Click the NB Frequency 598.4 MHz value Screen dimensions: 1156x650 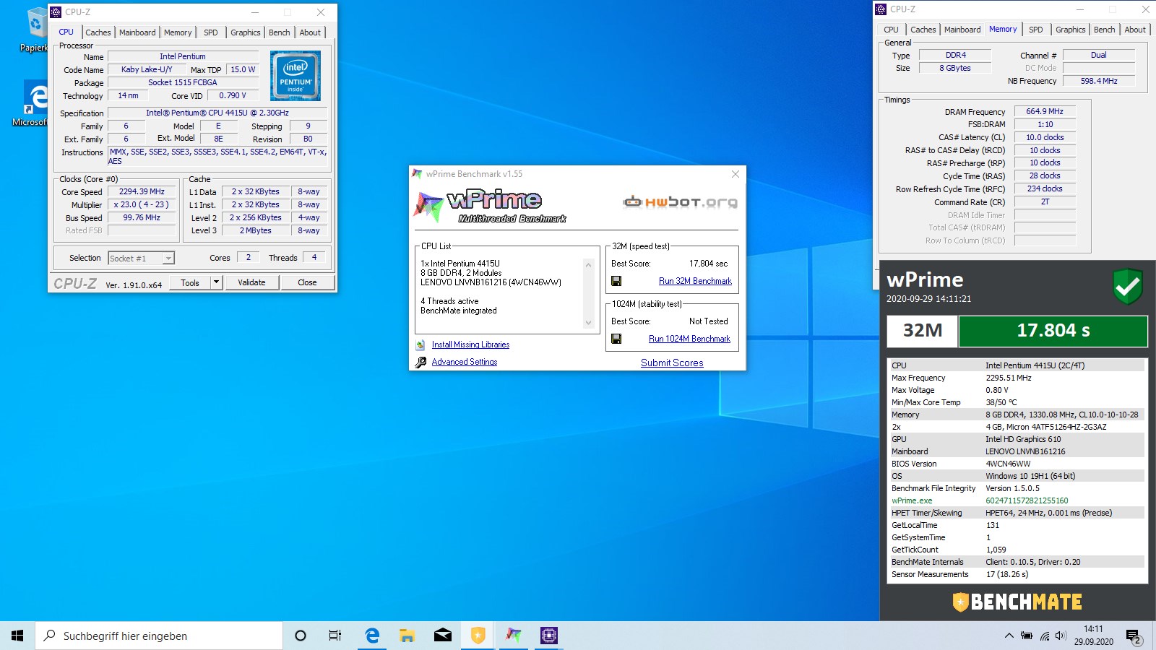coord(1099,81)
